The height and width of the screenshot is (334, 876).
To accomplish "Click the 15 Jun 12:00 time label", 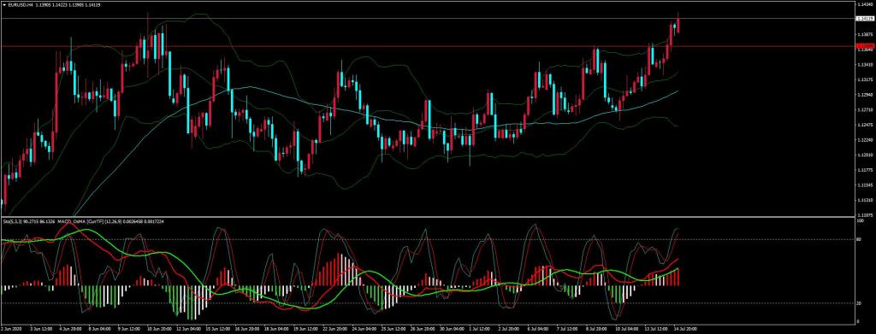I will click(218, 328).
